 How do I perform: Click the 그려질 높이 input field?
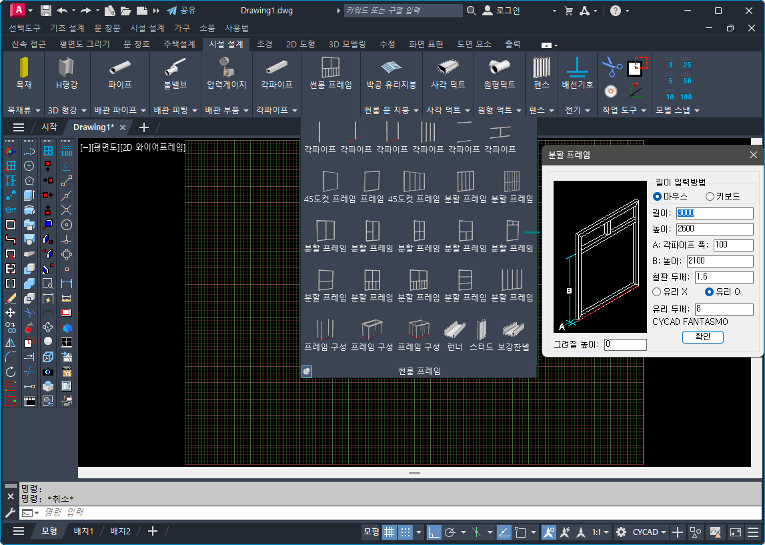[625, 345]
